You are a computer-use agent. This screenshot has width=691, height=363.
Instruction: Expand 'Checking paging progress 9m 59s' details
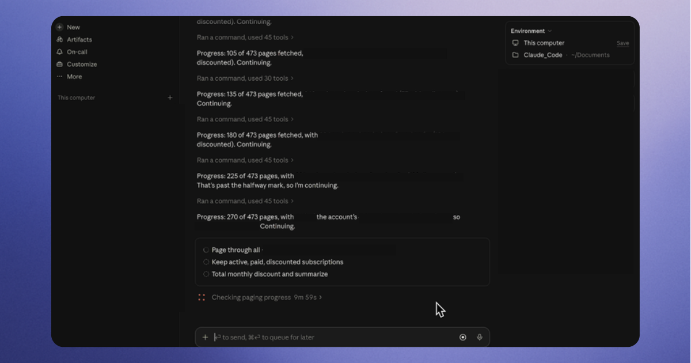267,297
